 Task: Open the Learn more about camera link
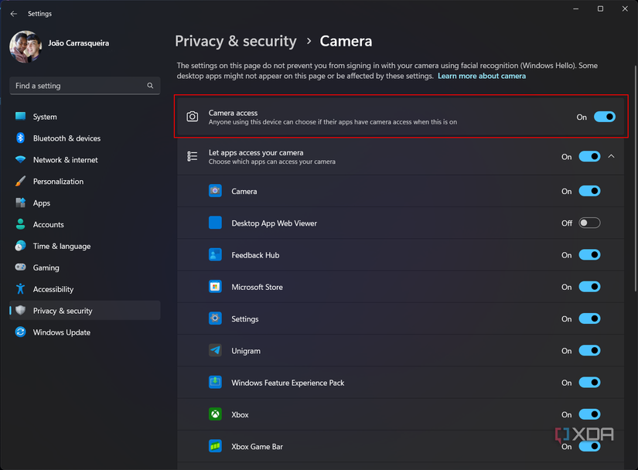481,77
